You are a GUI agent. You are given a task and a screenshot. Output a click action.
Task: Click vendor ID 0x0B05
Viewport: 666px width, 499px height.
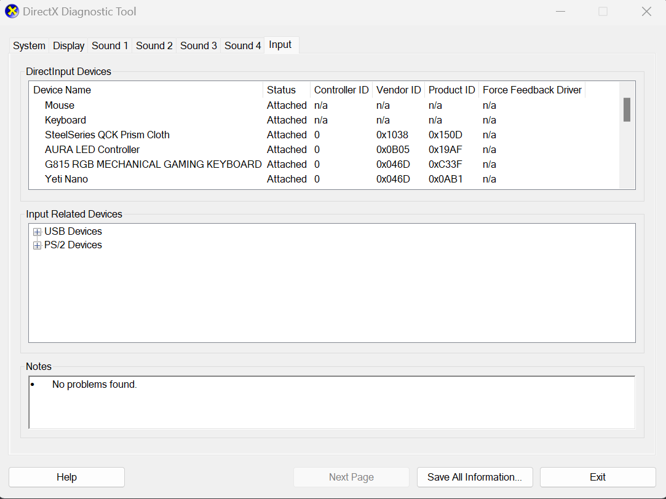393,150
